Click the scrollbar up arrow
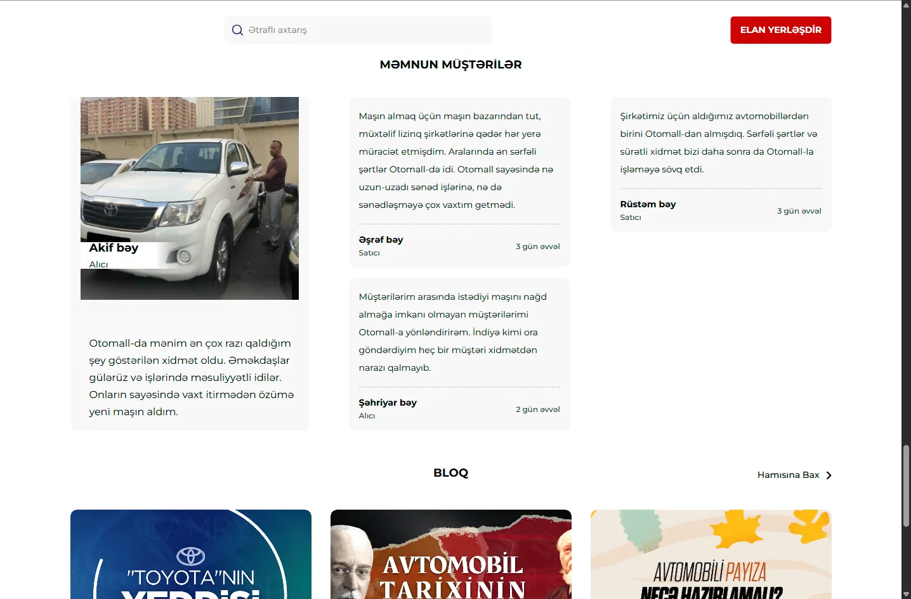 coord(907,4)
